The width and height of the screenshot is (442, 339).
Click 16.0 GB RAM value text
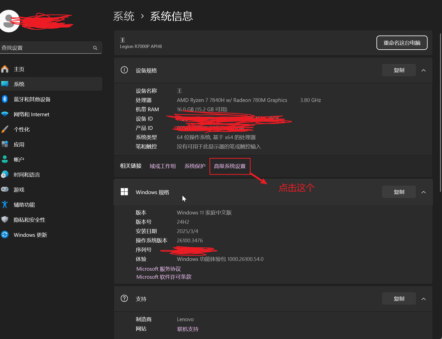(202, 109)
